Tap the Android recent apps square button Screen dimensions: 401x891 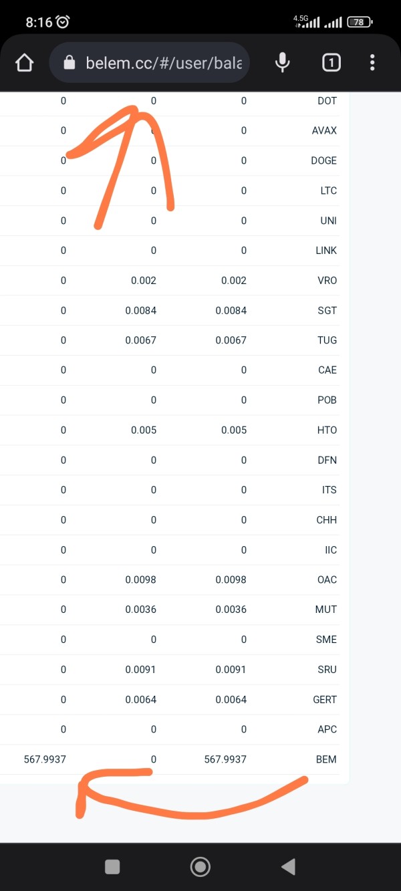point(112,867)
